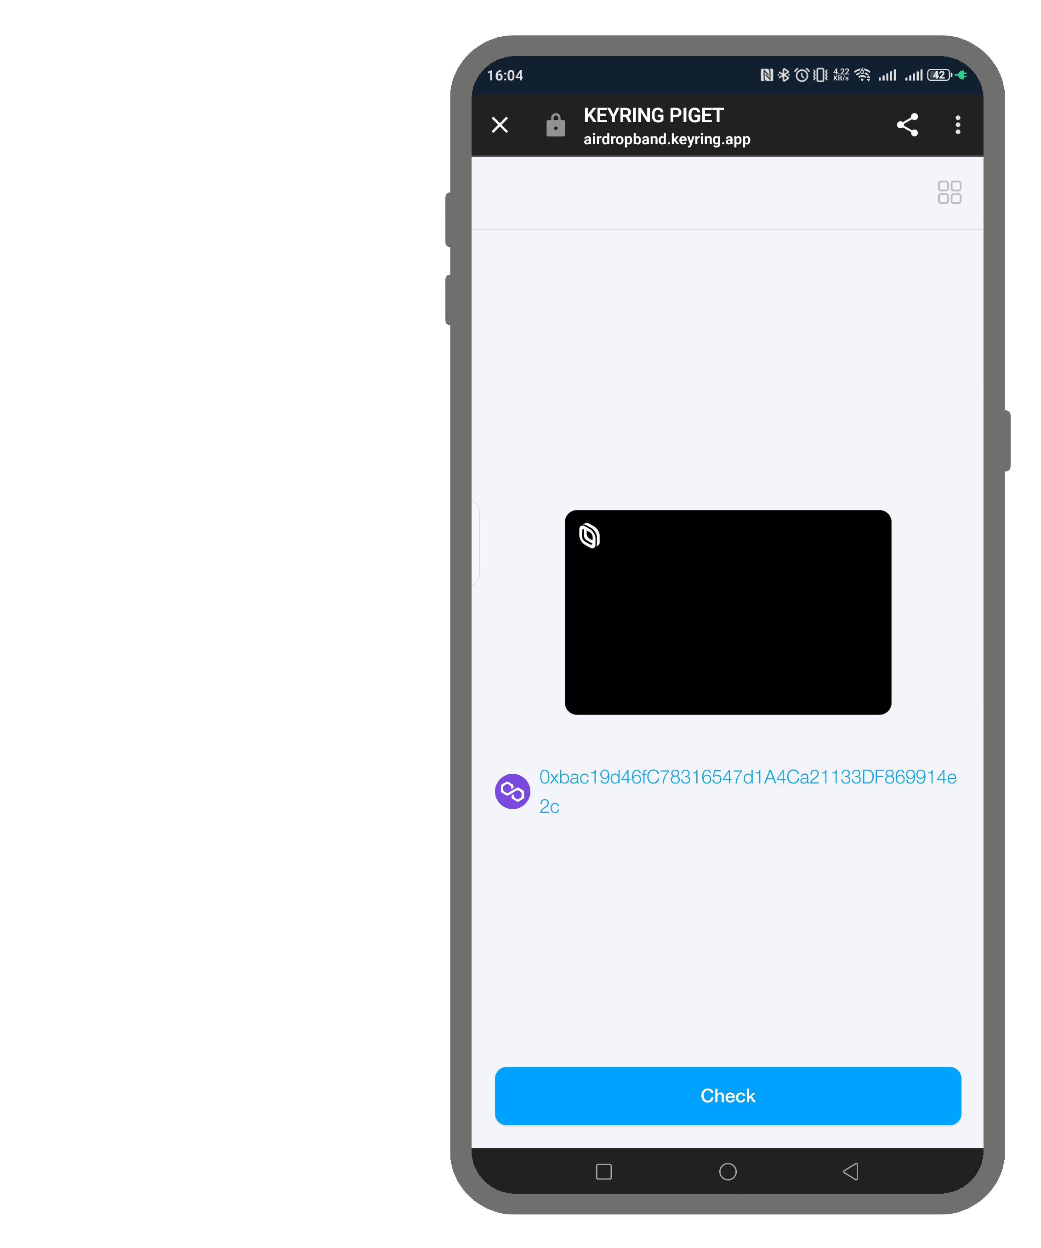
Task: Tap the left edge side panel handle
Action: click(476, 543)
